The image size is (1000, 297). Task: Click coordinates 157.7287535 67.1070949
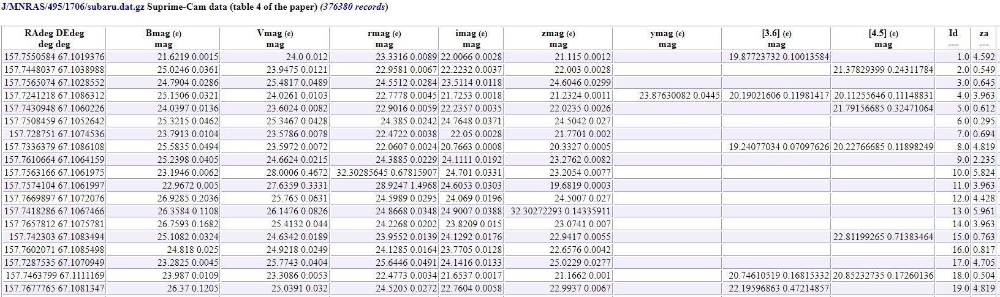click(54, 263)
